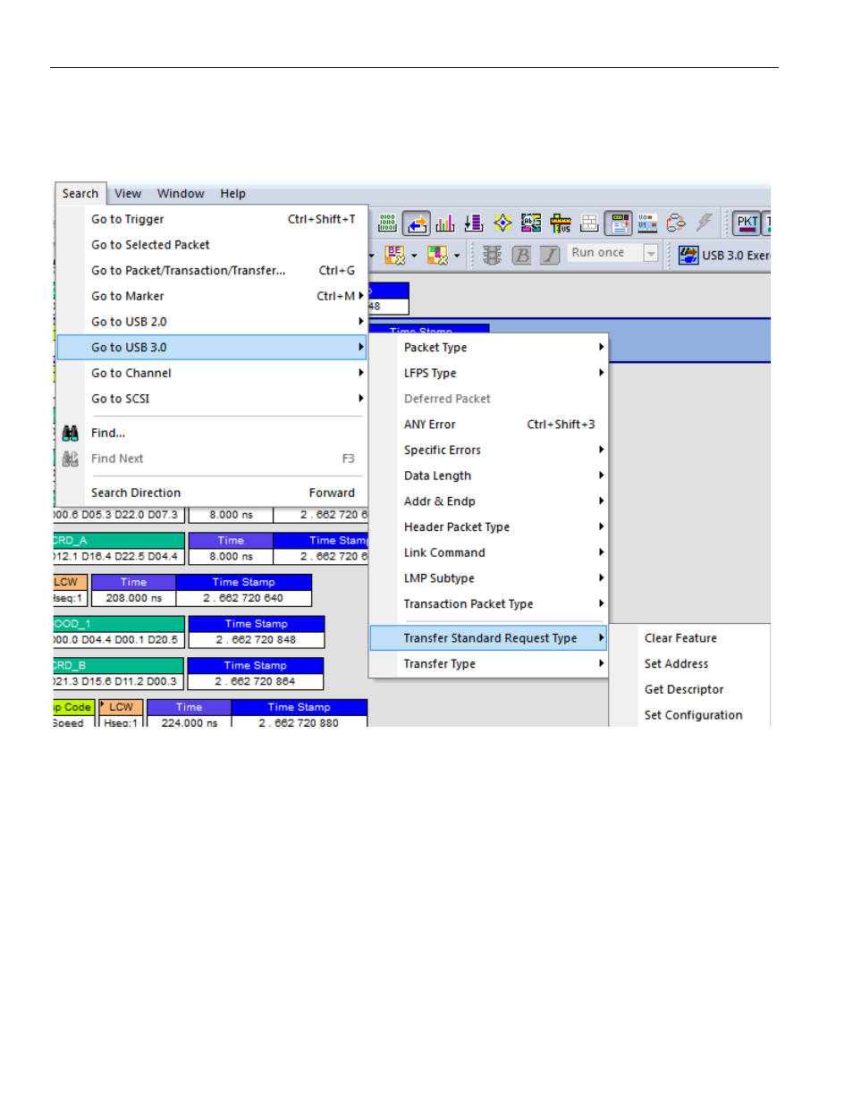This screenshot has width=853, height=1104.
Task: Open the View menu
Action: [x=128, y=193]
